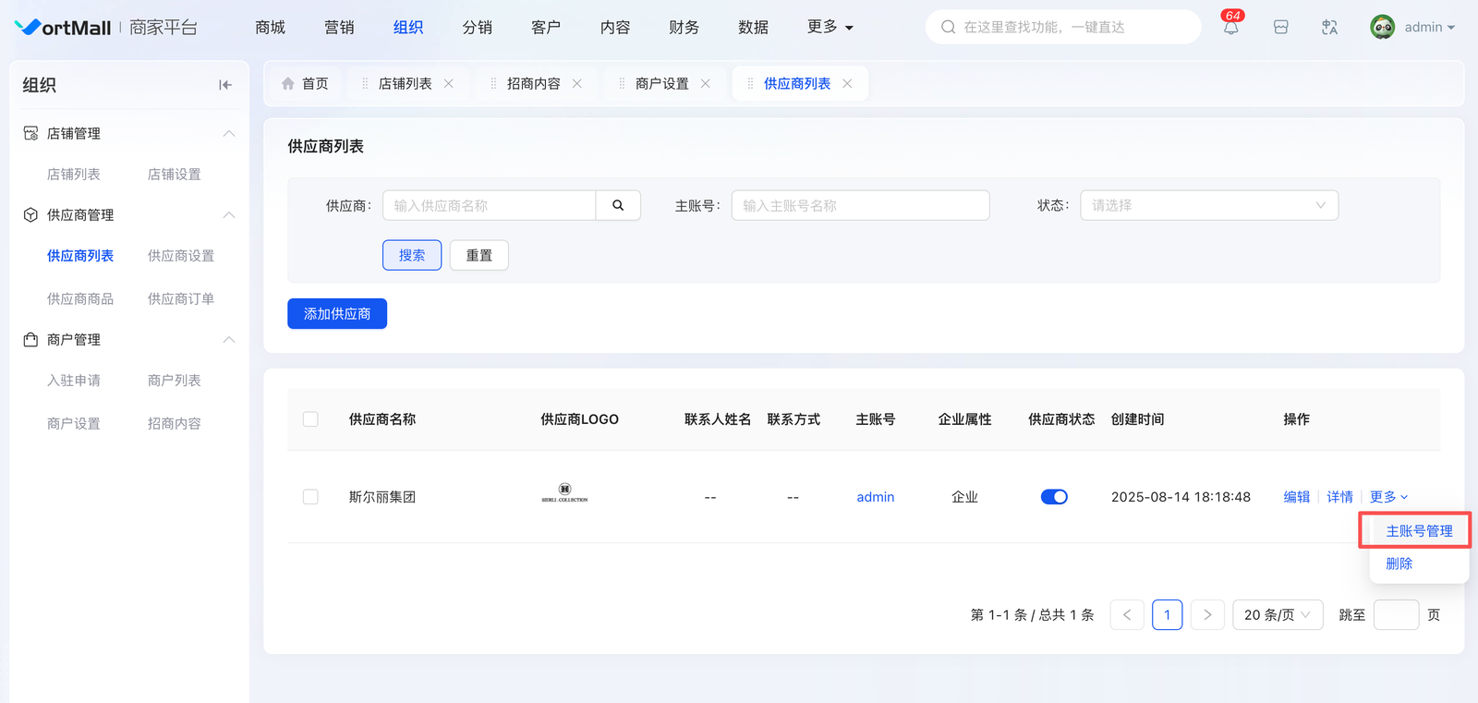Click the store icon in header
1478x703 pixels.
click(x=1280, y=28)
